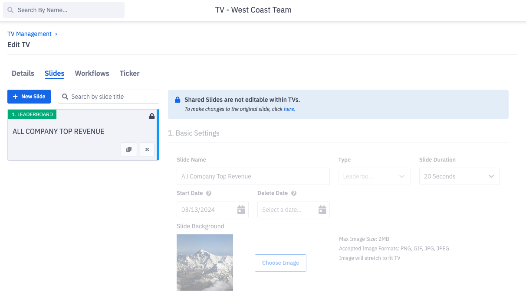Open the Start Date calendar icon
Viewport: 526px width, 308px height.
pos(241,210)
